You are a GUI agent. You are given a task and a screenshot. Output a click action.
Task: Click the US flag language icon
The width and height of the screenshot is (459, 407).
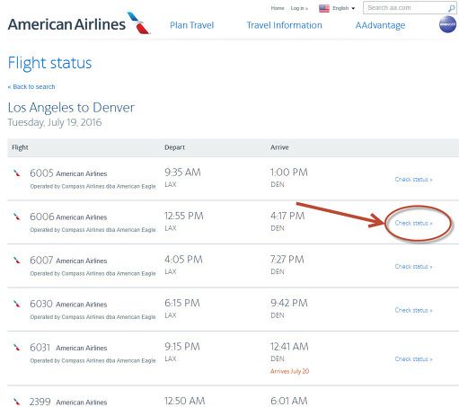tap(324, 8)
